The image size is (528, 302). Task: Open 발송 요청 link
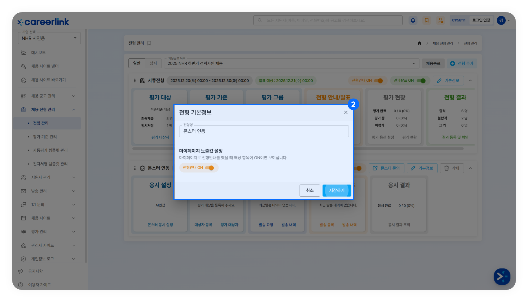[x=266, y=225]
